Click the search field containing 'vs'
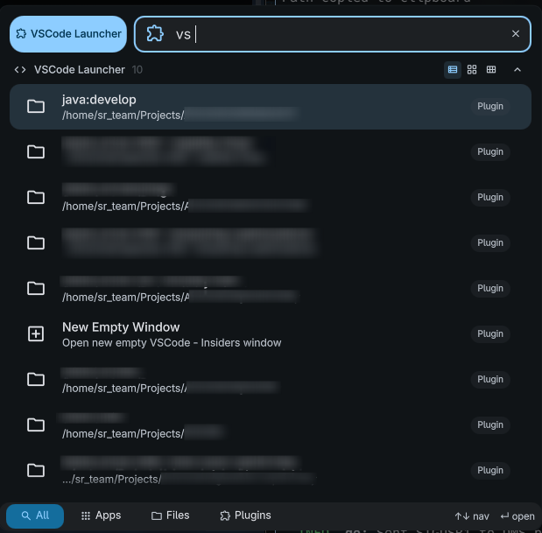 [332, 34]
